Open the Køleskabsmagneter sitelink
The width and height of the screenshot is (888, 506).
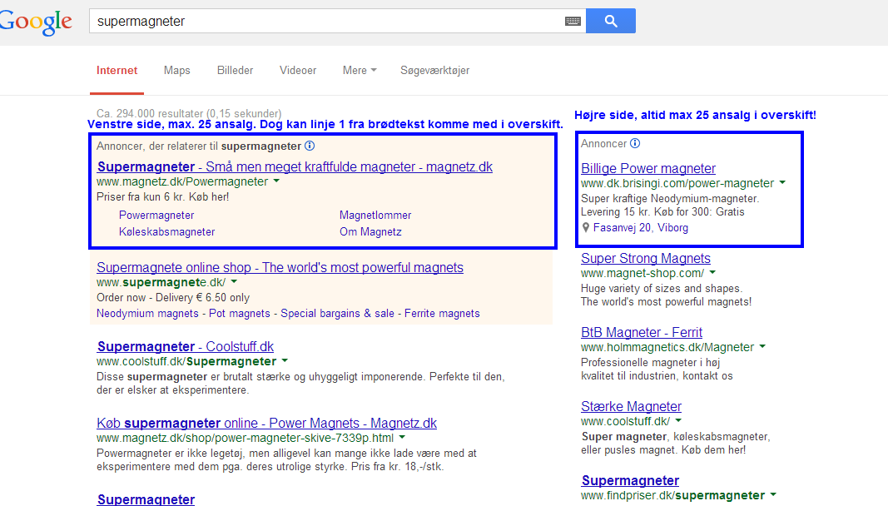click(x=167, y=231)
